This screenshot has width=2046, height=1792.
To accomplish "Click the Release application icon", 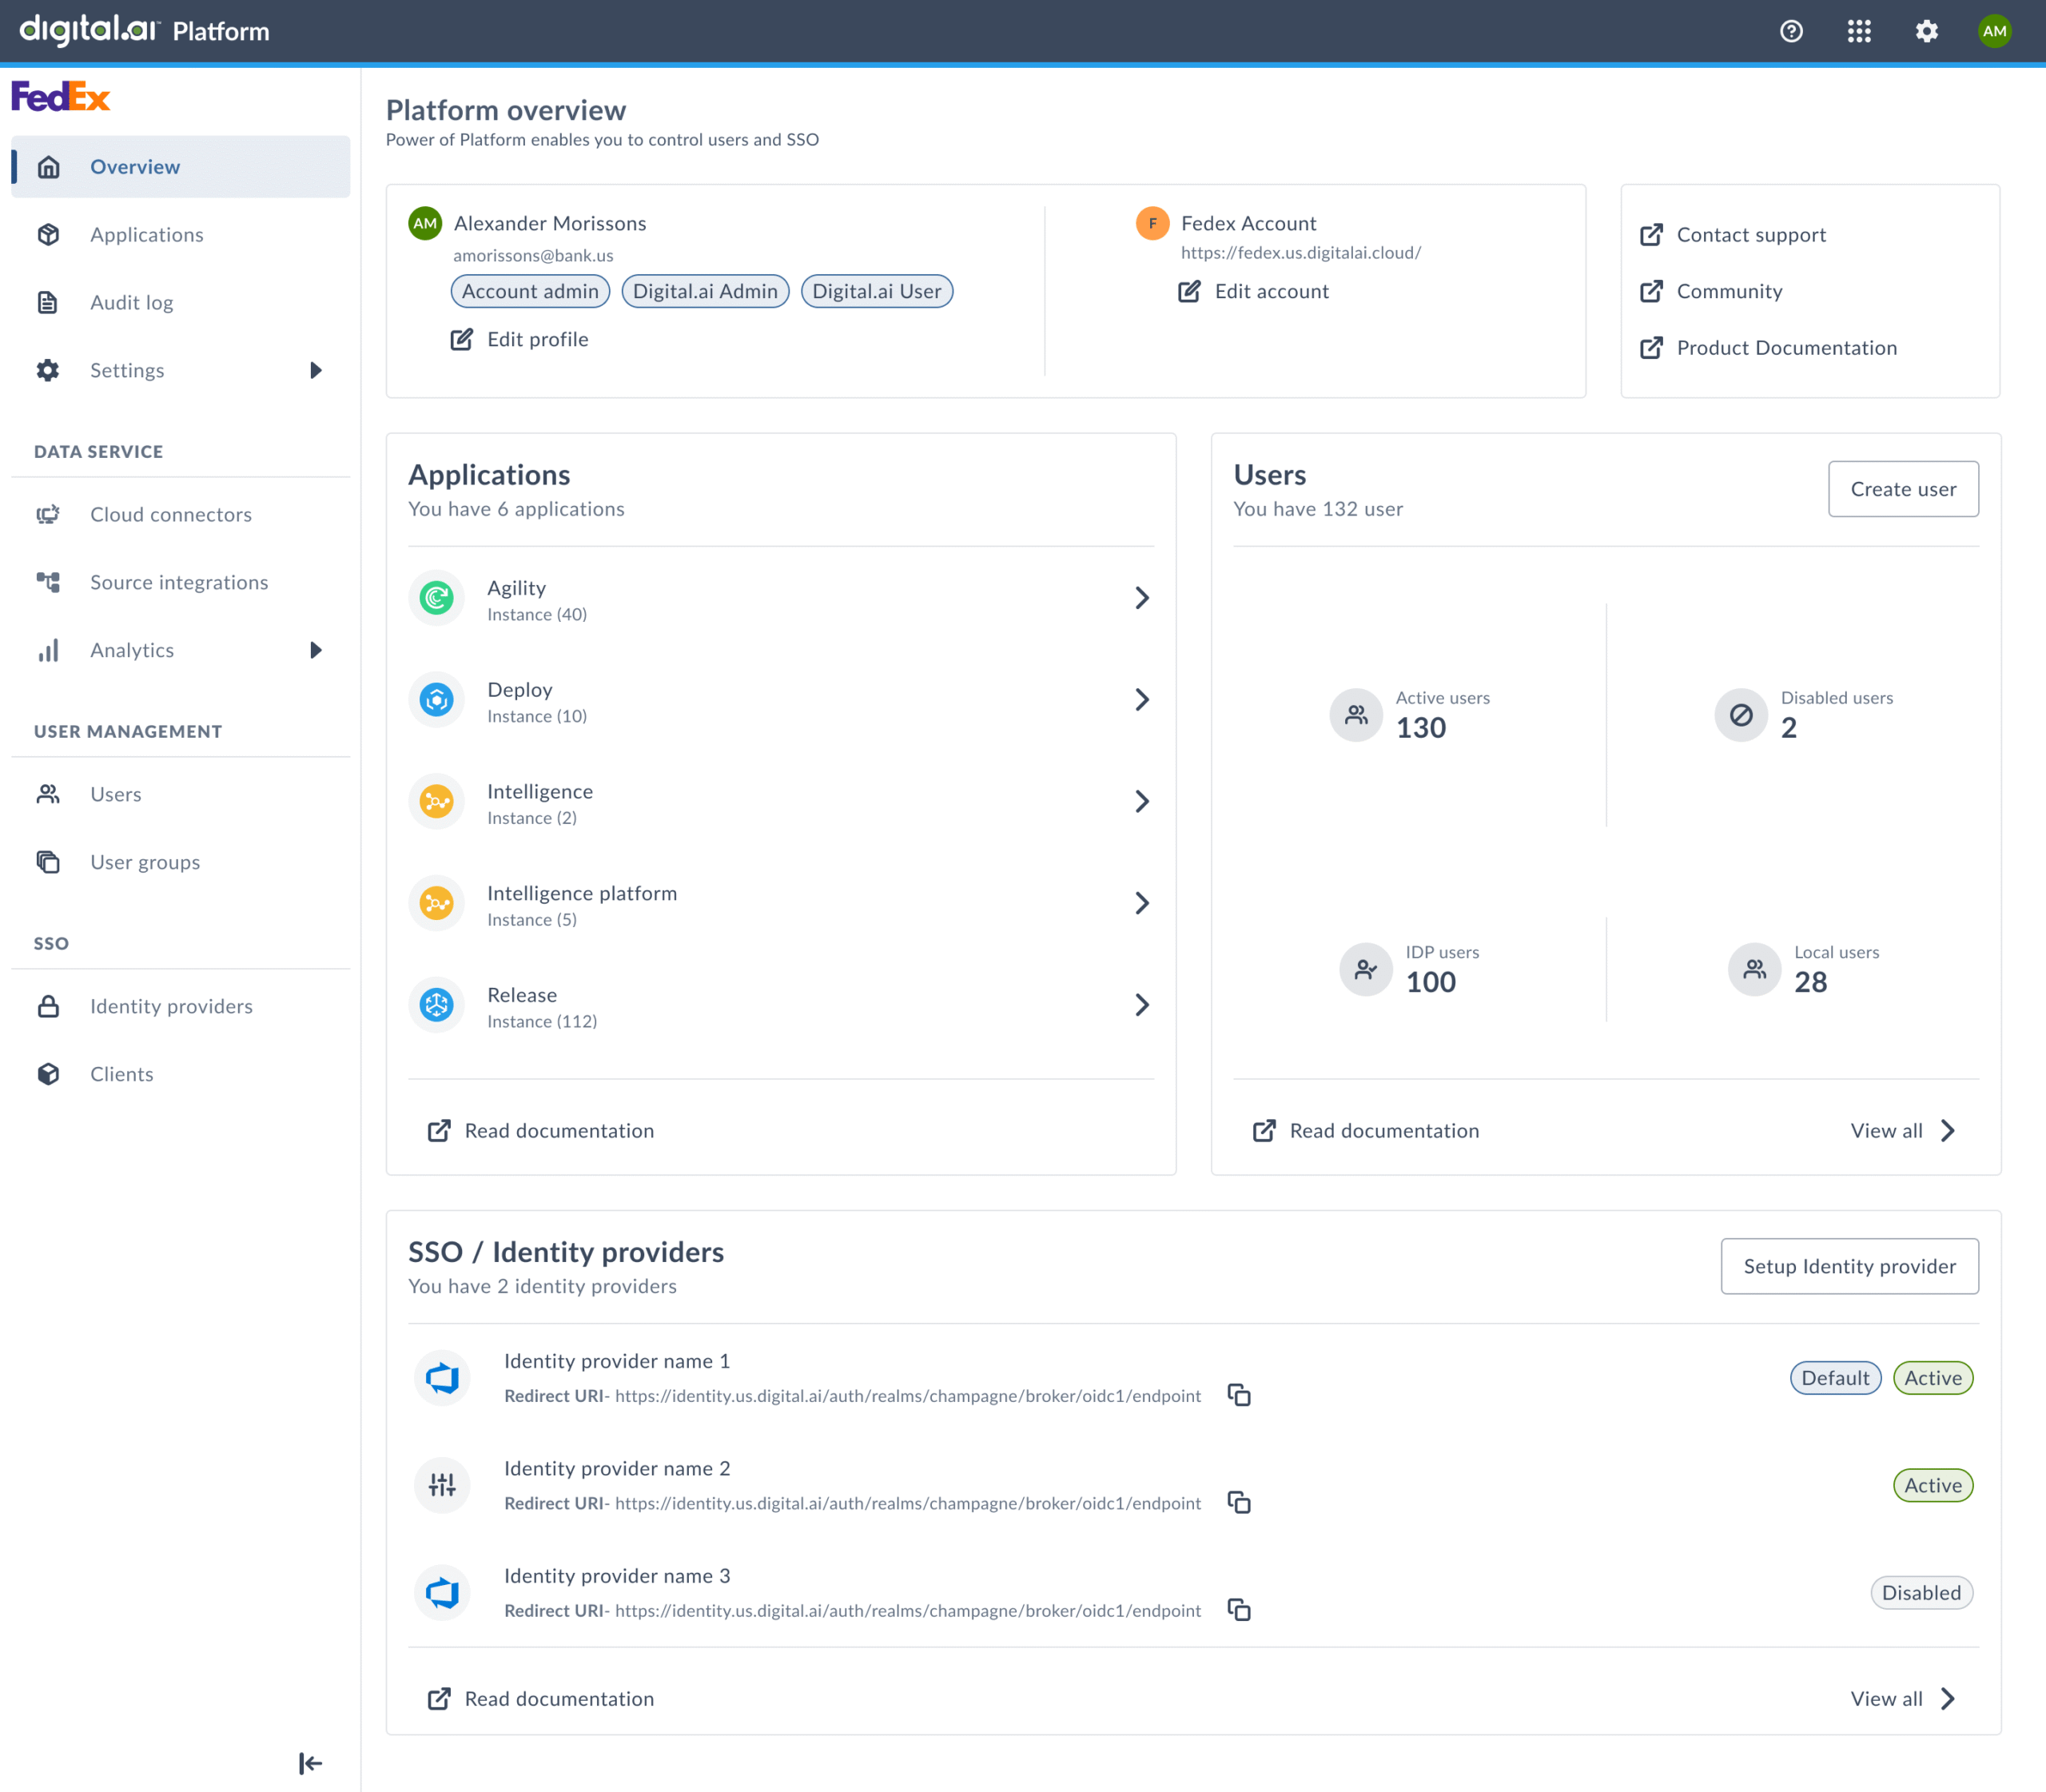I will click(436, 1005).
